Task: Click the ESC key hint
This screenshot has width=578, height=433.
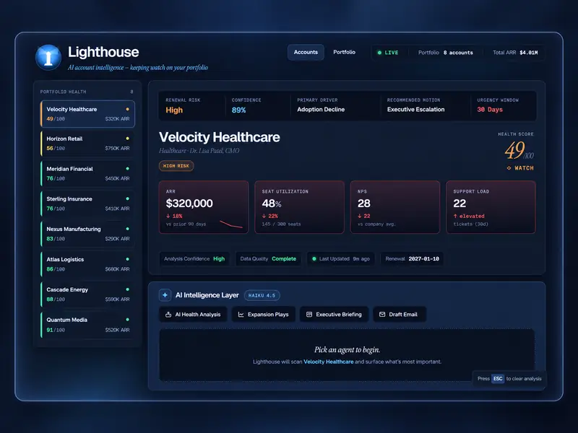Action: tap(498, 378)
